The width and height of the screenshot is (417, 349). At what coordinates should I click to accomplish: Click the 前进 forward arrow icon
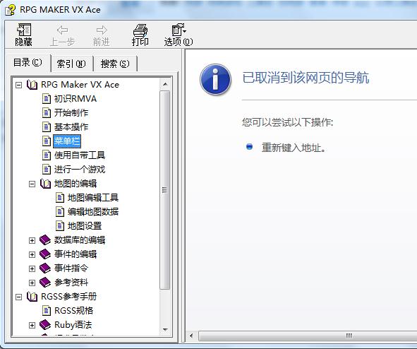point(102,30)
